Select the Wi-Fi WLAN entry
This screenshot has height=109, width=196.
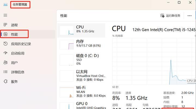tap(81, 92)
